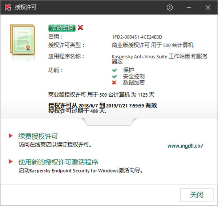218x206 pixels.
Task: Click the label 功能：
Action: [55, 70]
